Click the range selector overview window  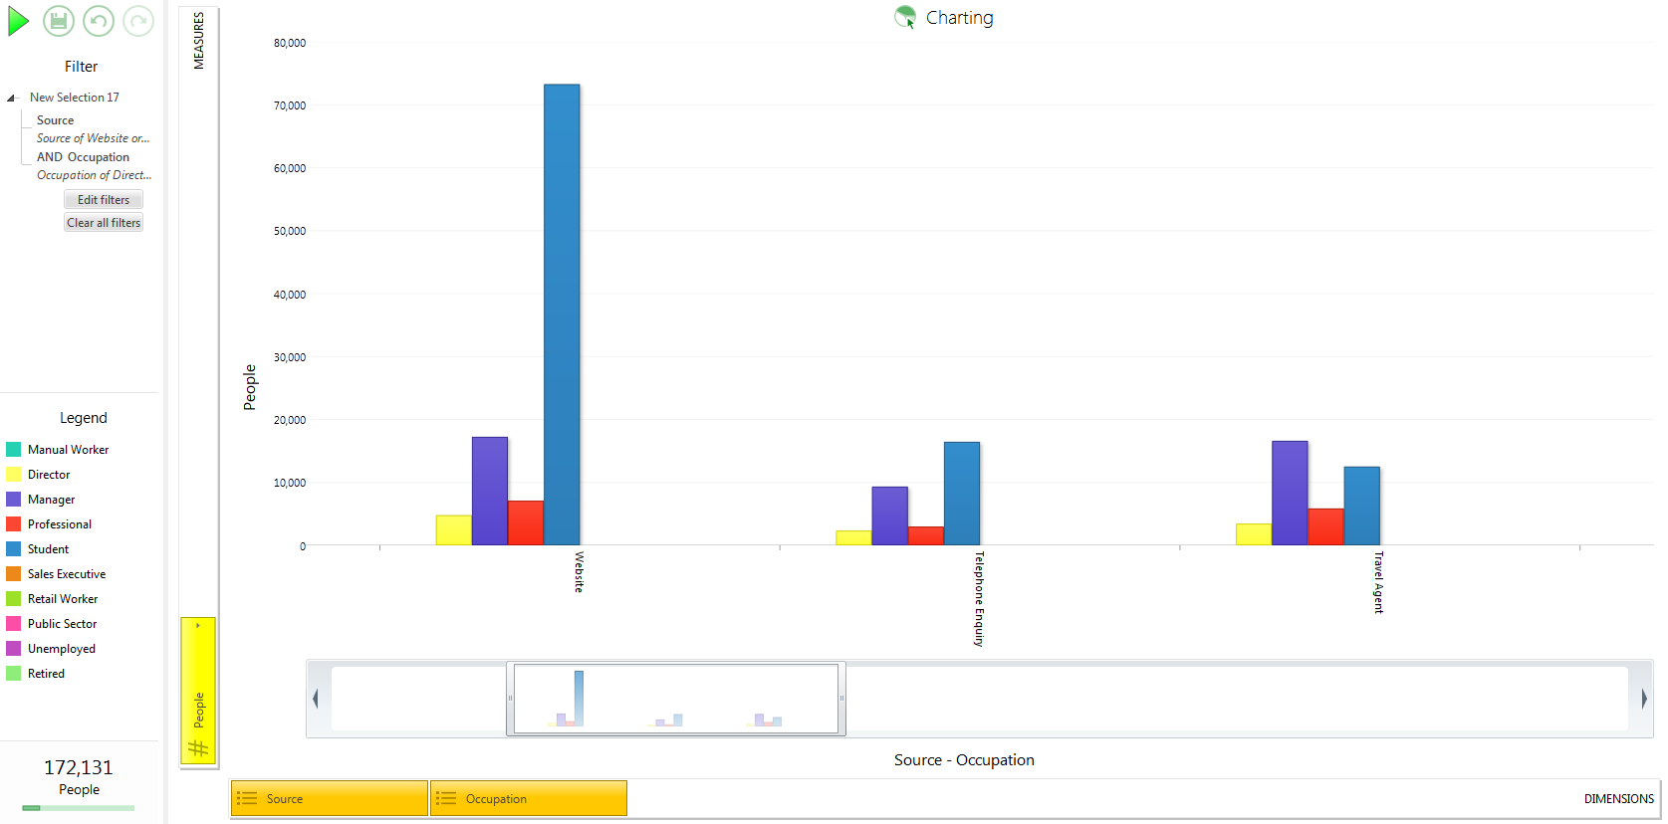point(676,699)
